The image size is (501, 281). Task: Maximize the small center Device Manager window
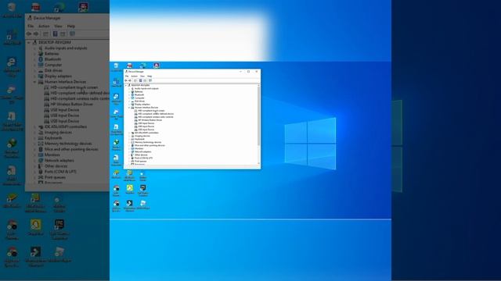(249, 71)
